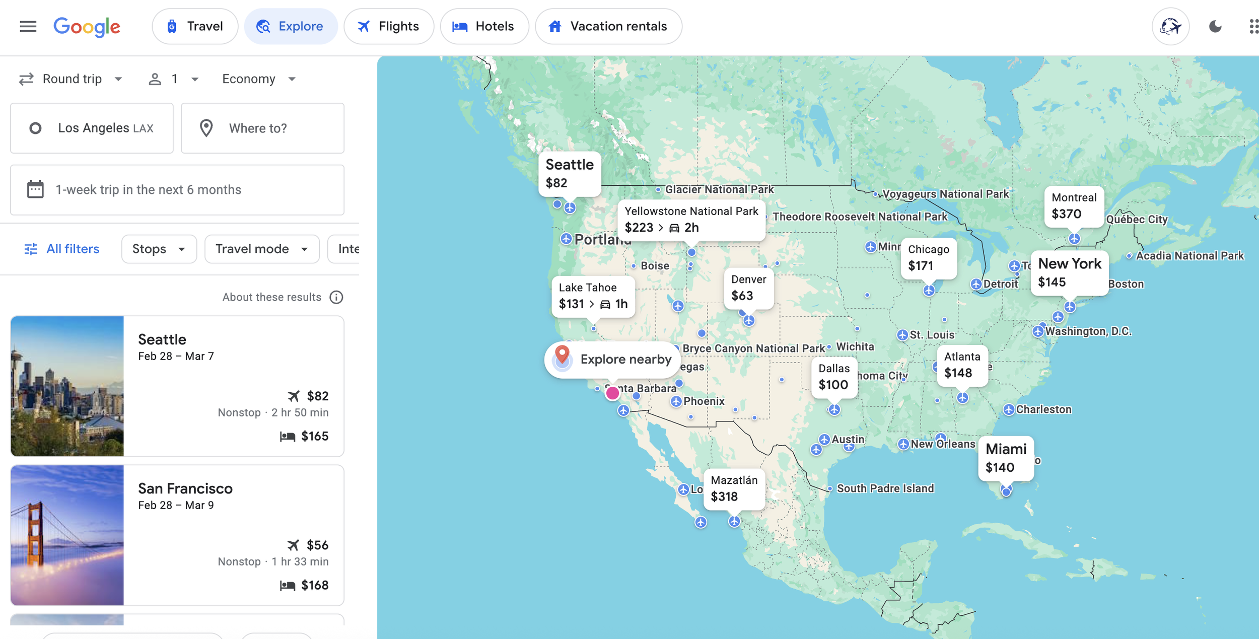
Task: Select the San Francisco result thumbnail
Action: click(67, 535)
